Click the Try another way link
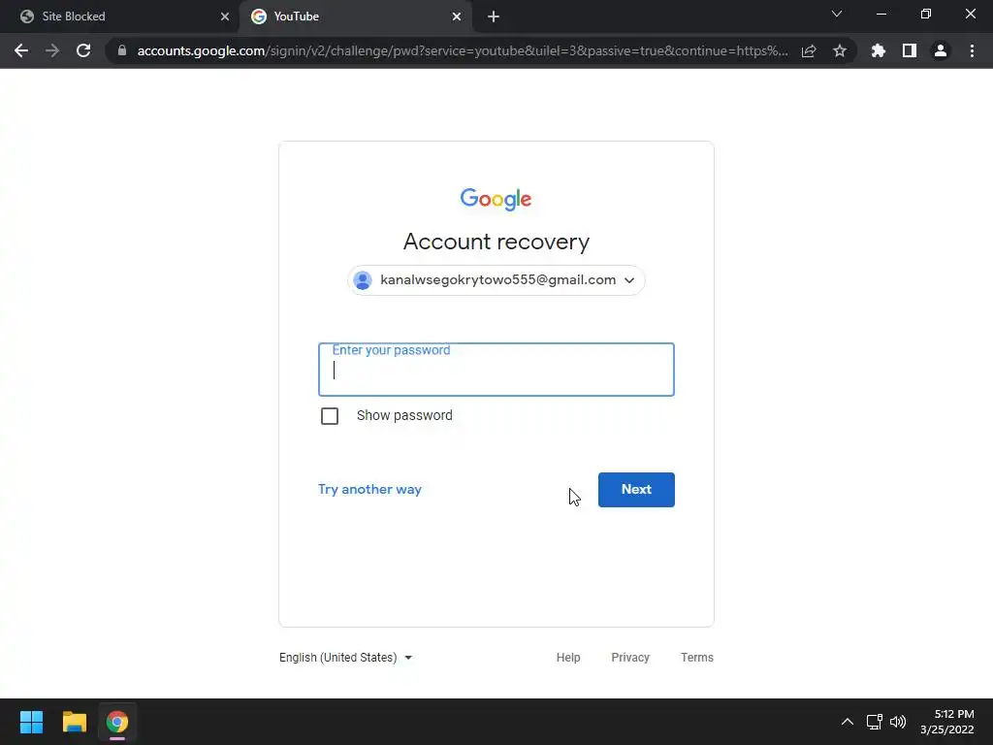 click(x=369, y=490)
